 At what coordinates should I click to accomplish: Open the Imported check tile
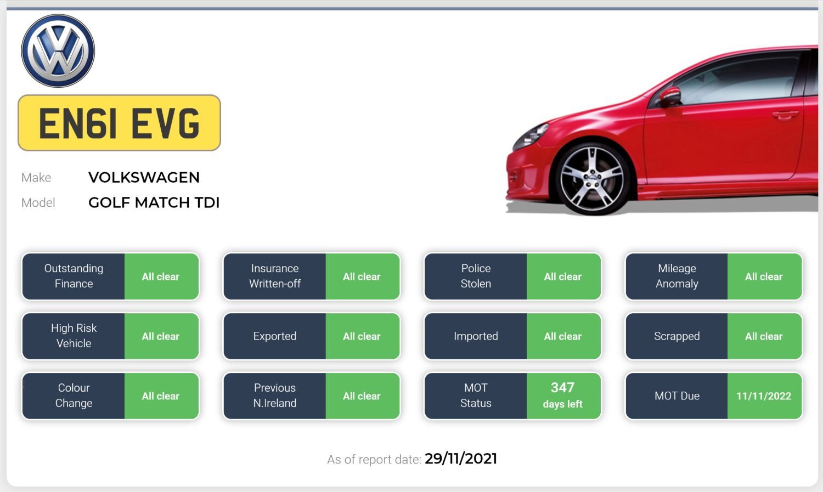512,336
